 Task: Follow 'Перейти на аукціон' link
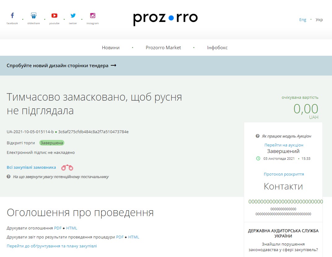click(284, 145)
